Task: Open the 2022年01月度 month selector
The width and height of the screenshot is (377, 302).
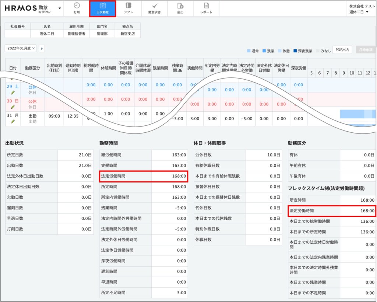Action: pyautogui.click(x=21, y=48)
